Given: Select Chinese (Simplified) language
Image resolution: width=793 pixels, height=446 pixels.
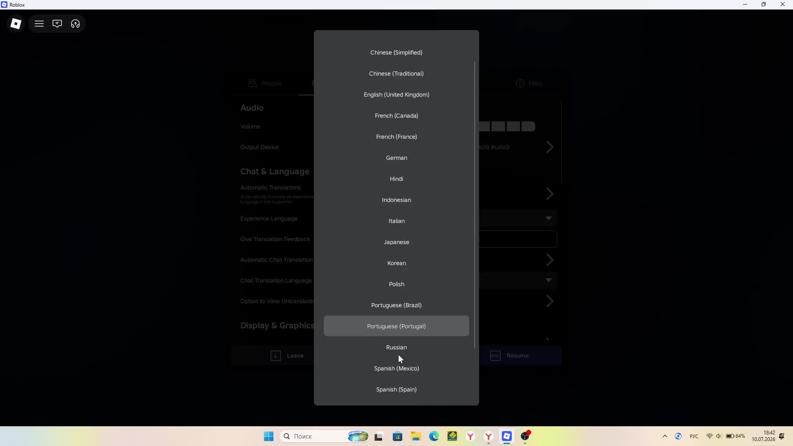Looking at the screenshot, I should [x=396, y=52].
